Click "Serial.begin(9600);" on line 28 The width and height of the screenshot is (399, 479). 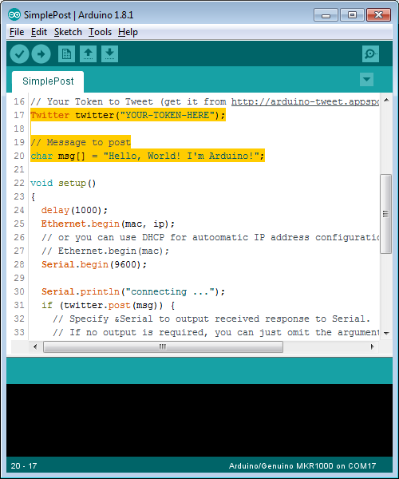pyautogui.click(x=94, y=264)
